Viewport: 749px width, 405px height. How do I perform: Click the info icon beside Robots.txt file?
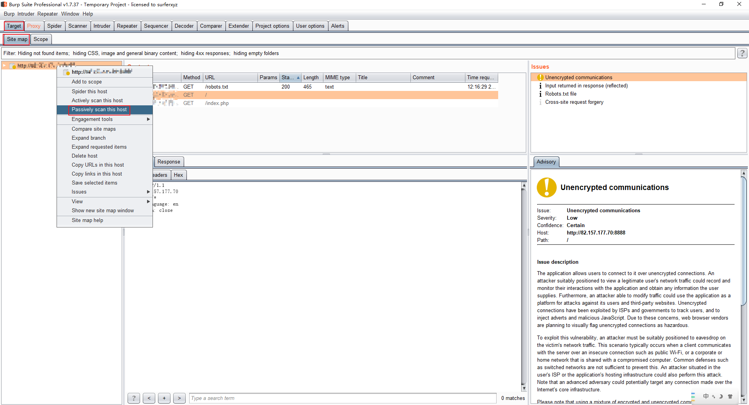click(x=540, y=94)
